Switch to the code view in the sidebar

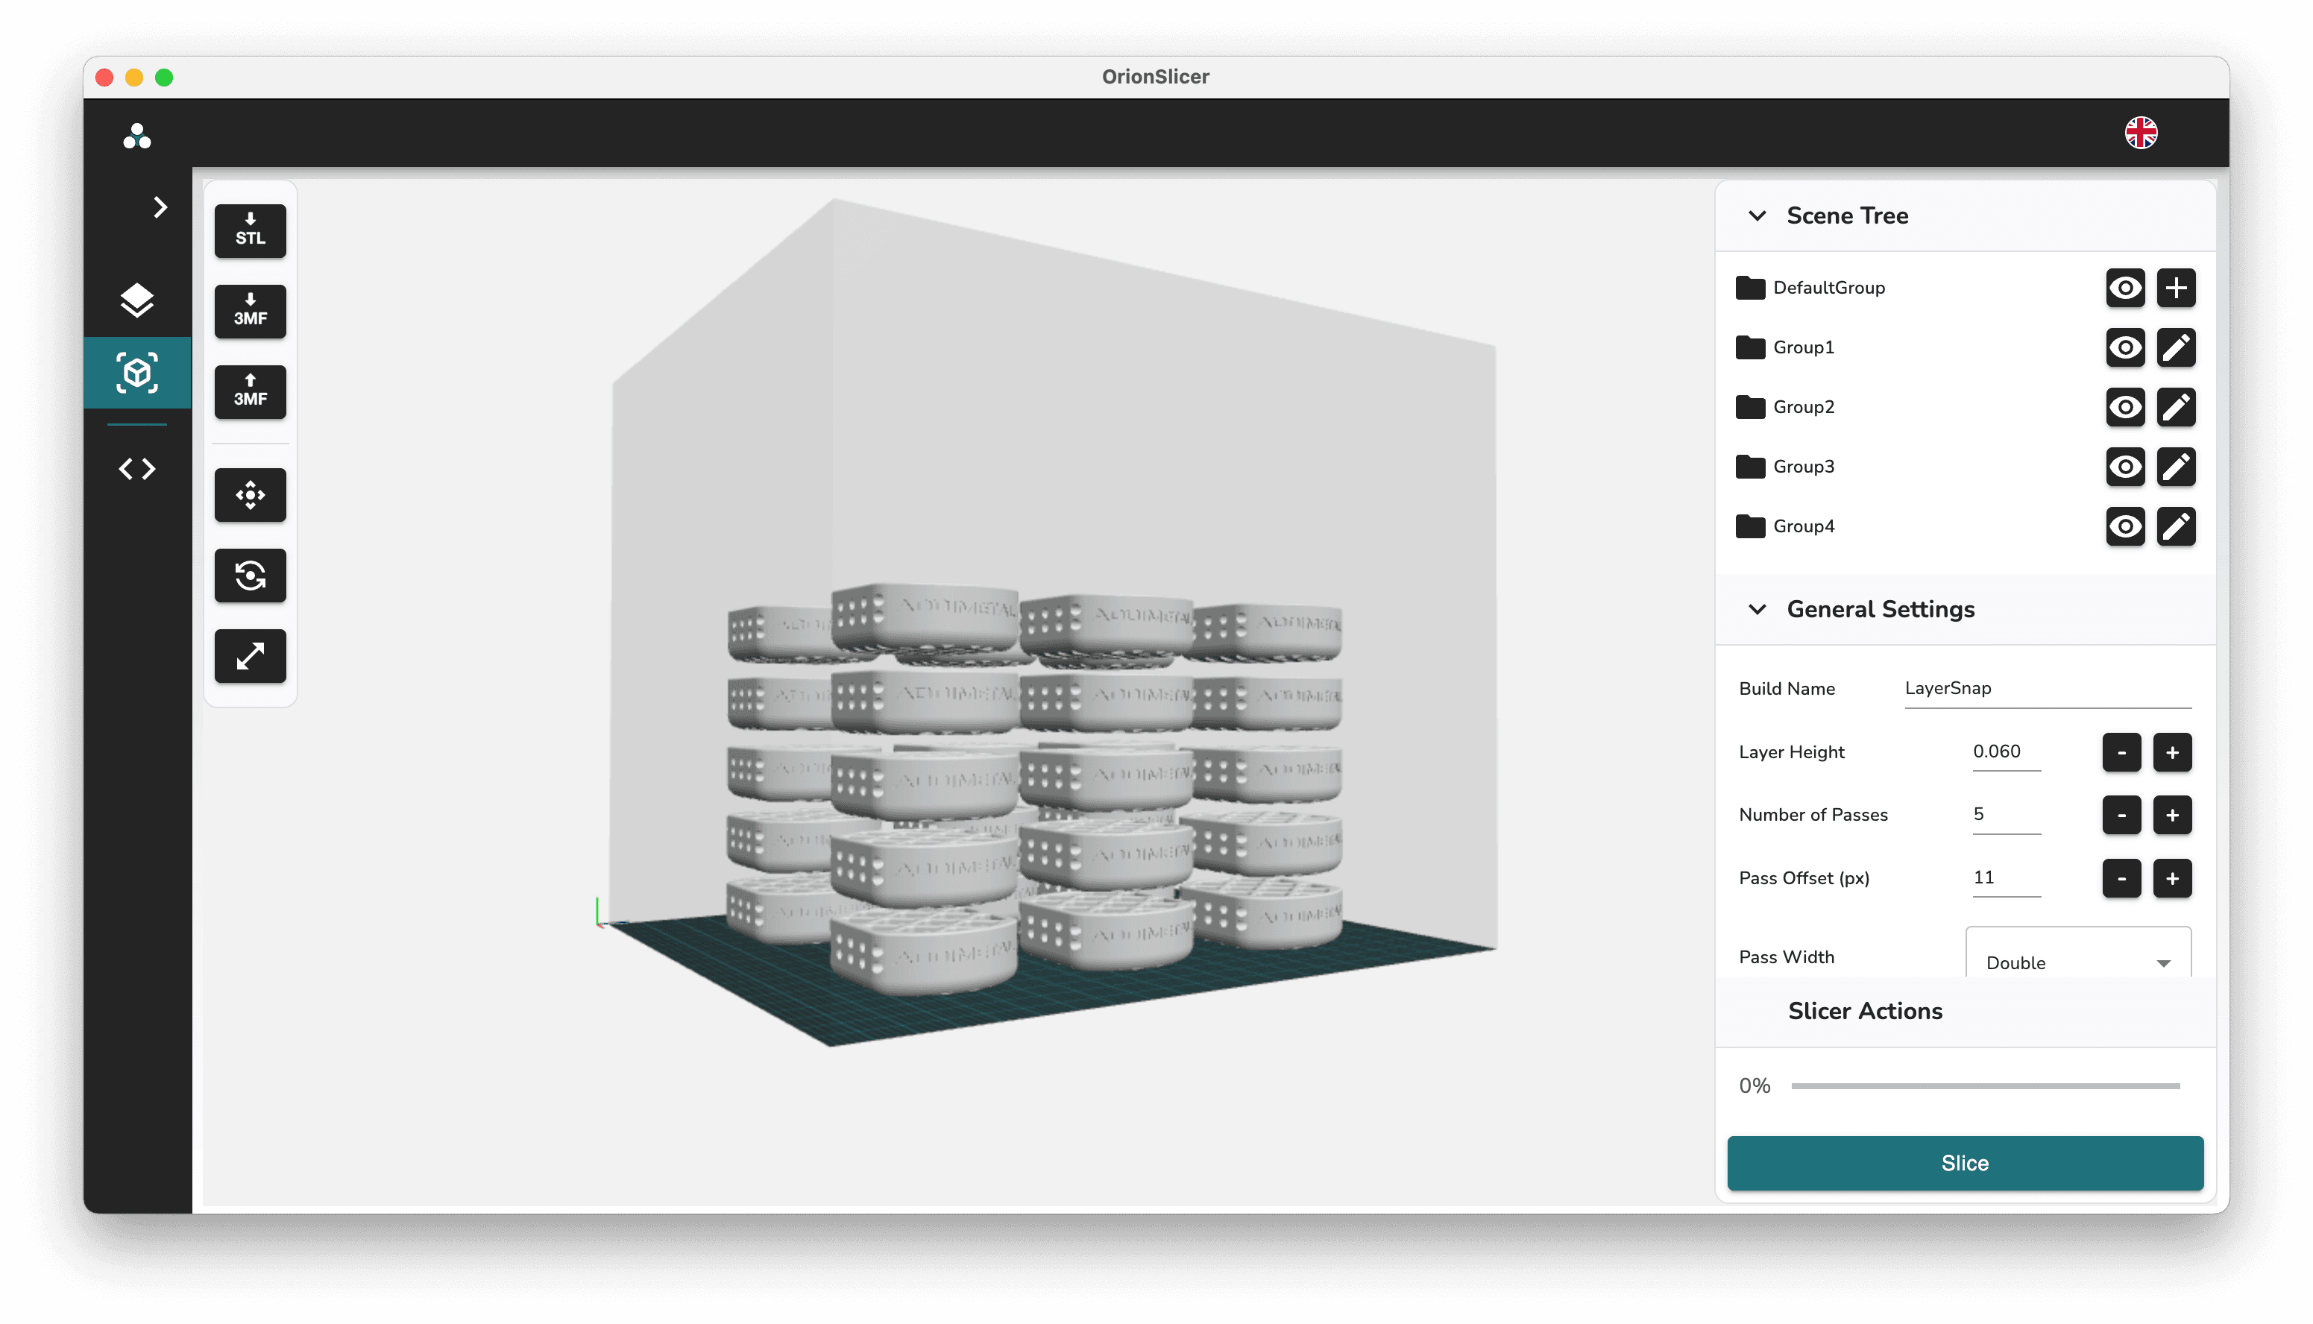pos(136,468)
